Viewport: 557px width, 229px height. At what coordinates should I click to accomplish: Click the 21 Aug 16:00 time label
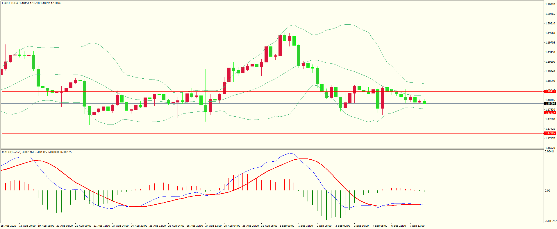tap(102, 226)
